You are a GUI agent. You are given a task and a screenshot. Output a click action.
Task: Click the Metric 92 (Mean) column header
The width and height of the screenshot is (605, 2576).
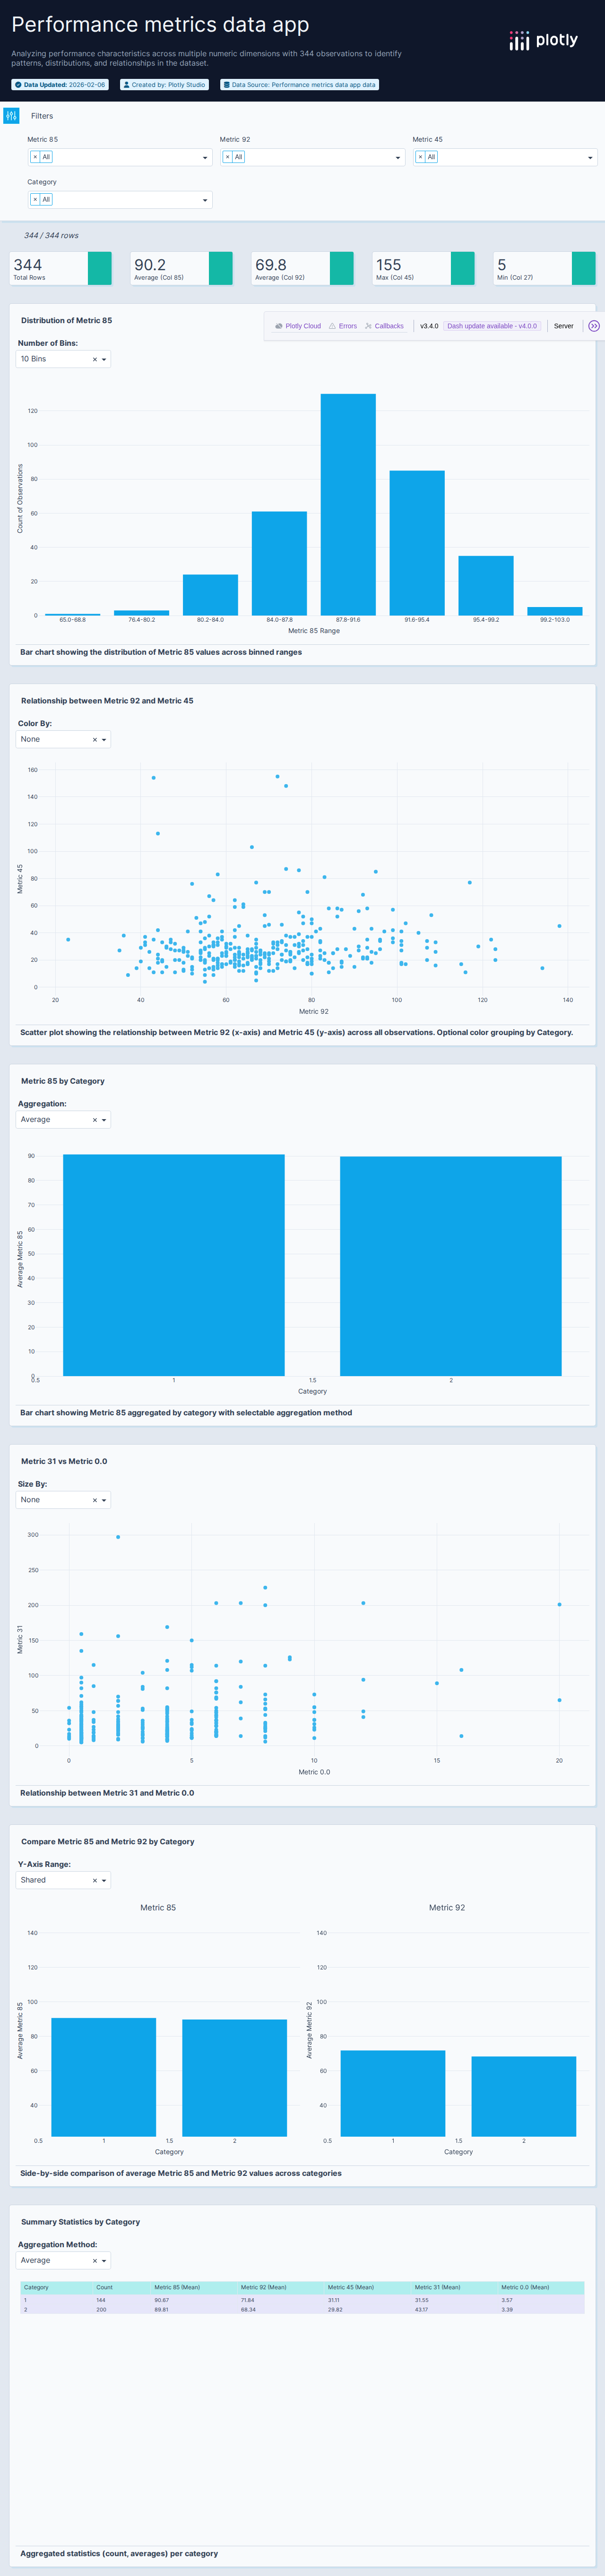click(x=281, y=2288)
